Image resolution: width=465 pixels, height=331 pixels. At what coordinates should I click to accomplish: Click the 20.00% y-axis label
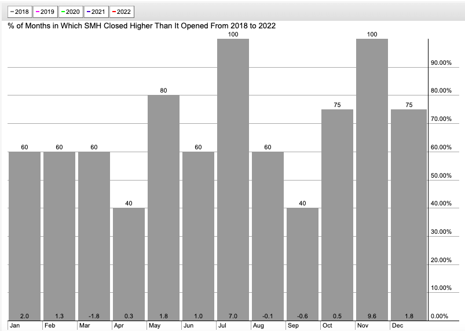point(441,260)
